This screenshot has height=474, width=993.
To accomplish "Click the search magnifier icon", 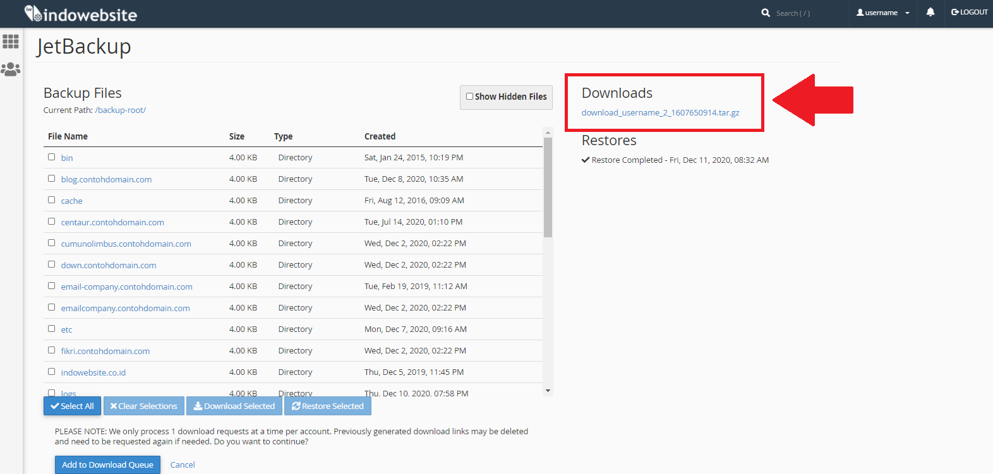I will click(x=766, y=13).
